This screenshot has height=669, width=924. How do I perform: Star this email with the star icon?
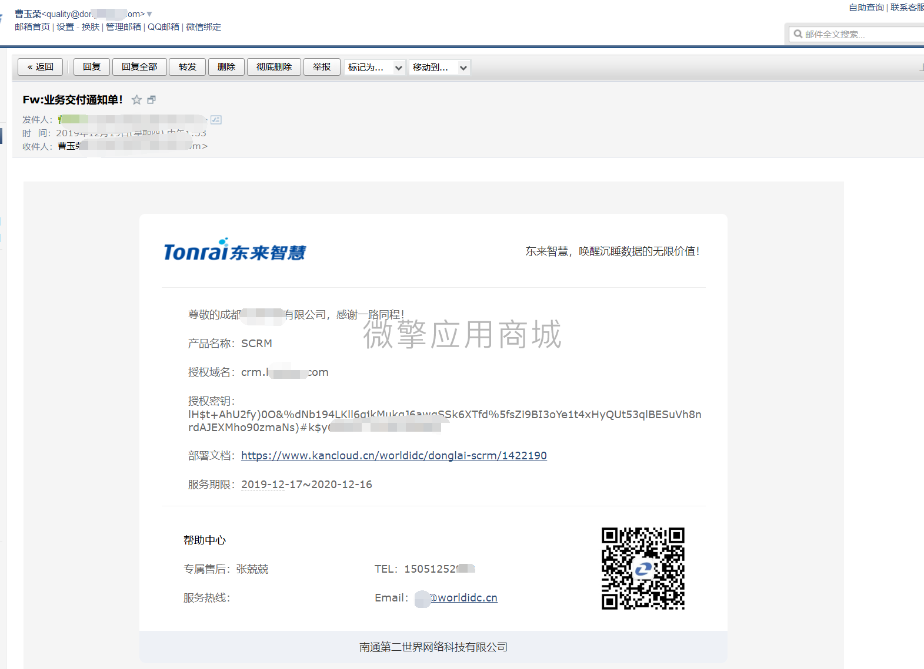(136, 100)
